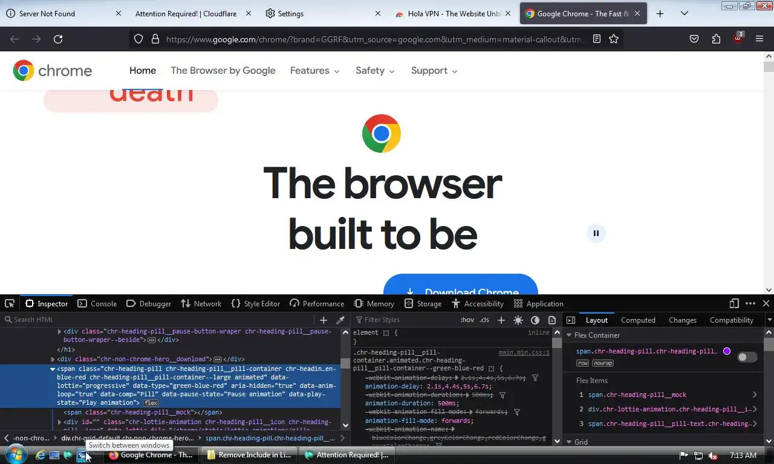The width and height of the screenshot is (774, 464).
Task: Open the Compatibility sidebar tab
Action: pos(732,320)
